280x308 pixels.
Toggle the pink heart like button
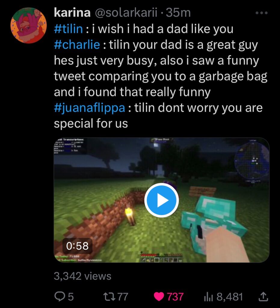click(x=159, y=297)
